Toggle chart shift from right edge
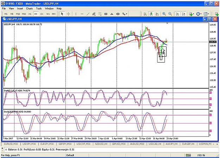The image size is (220, 158). coord(183,14)
